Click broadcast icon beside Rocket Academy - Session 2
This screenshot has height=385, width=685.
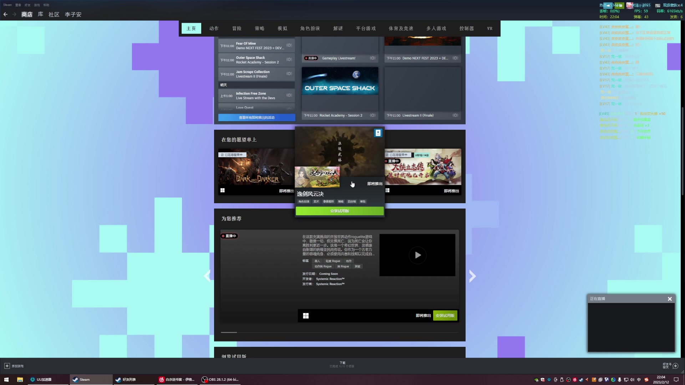(372, 115)
